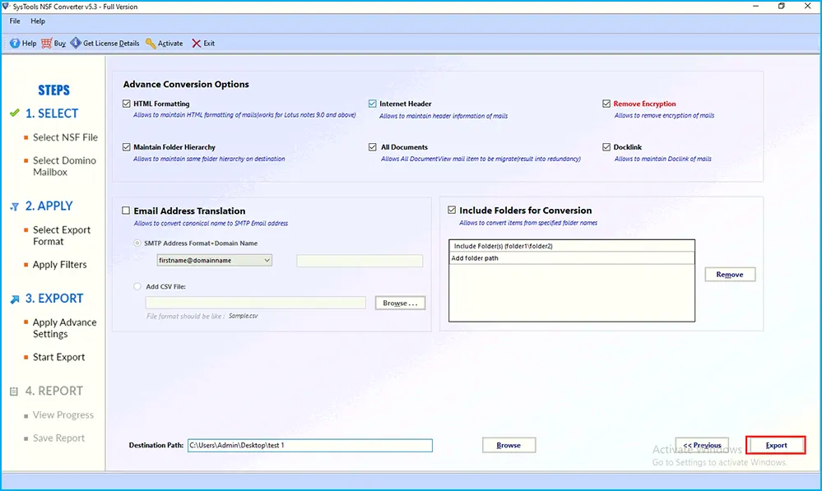Click the green checkmark beside 1. SELECT

point(15,113)
